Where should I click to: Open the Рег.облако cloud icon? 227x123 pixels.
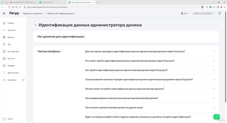pyautogui.click(x=4, y=80)
